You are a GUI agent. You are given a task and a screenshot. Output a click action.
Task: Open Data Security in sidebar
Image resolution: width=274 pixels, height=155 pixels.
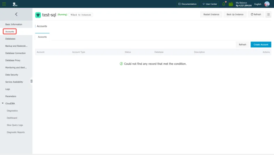(12, 75)
